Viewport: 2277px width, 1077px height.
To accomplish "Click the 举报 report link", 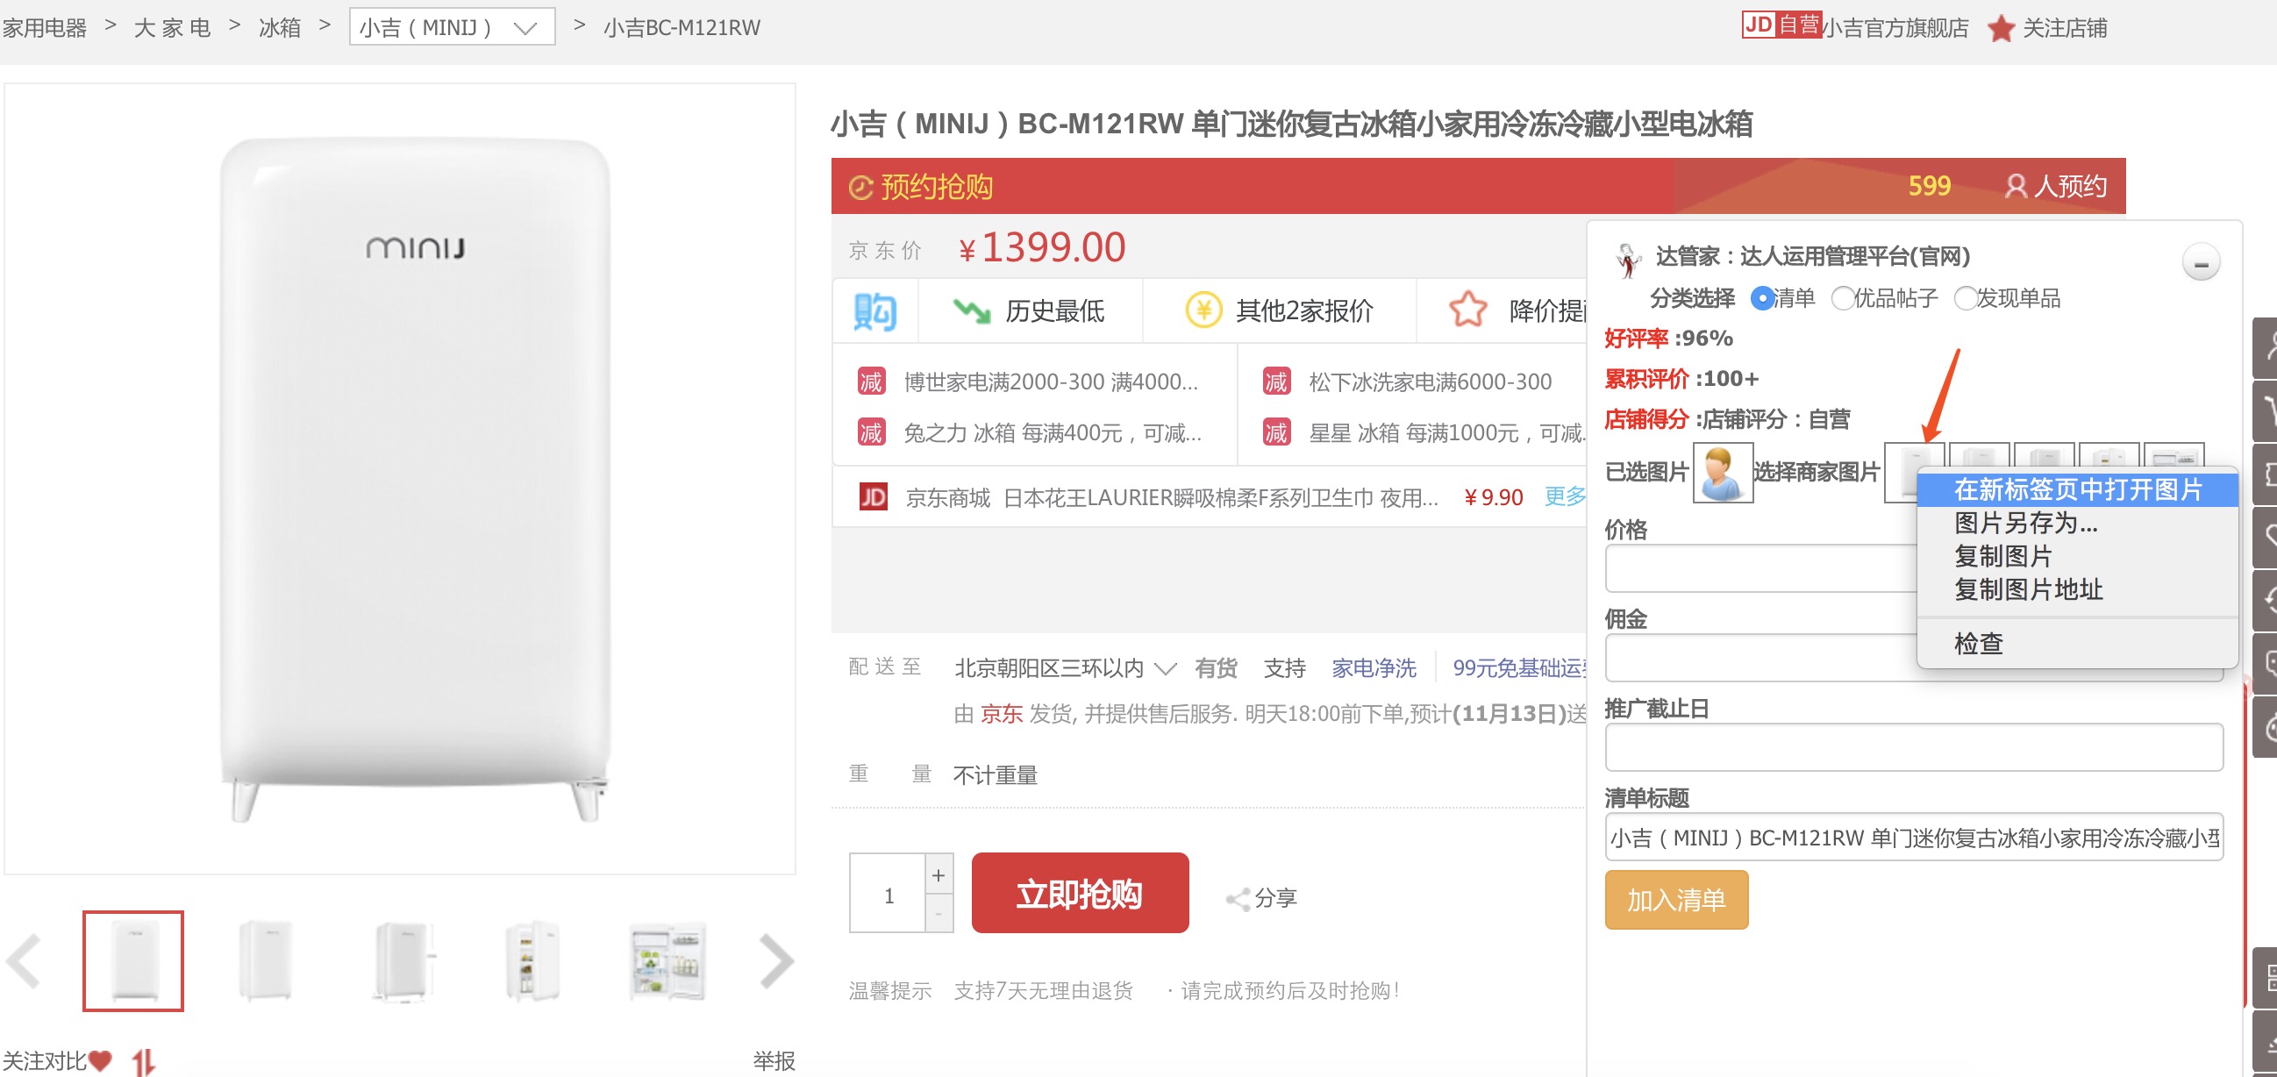I will (774, 1061).
